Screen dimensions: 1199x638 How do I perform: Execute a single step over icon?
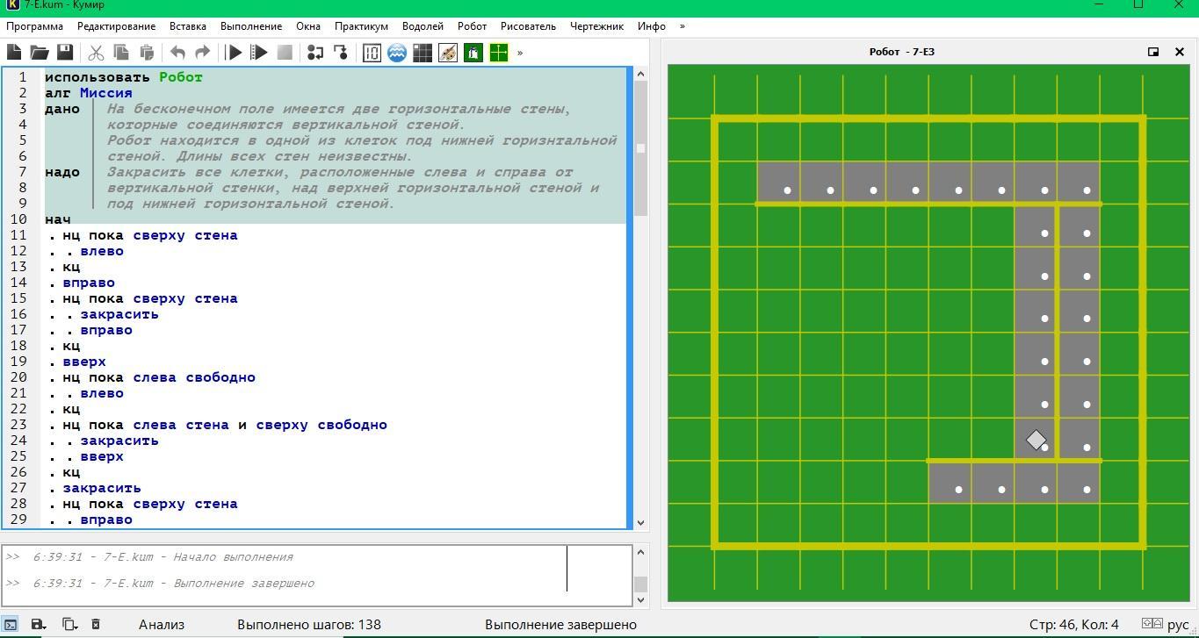pos(315,53)
